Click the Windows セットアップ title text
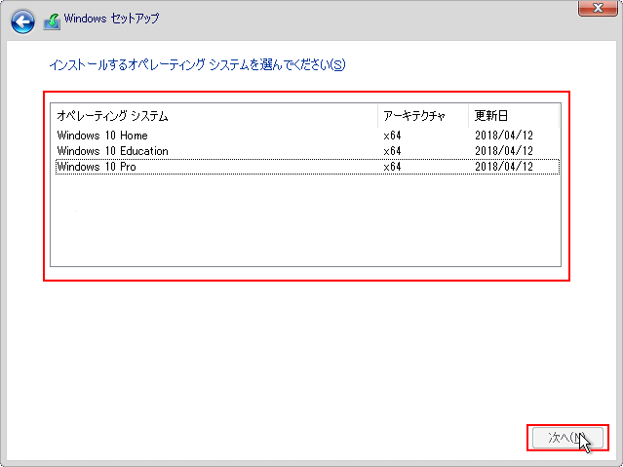Image resolution: width=623 pixels, height=467 pixels. 112,19
